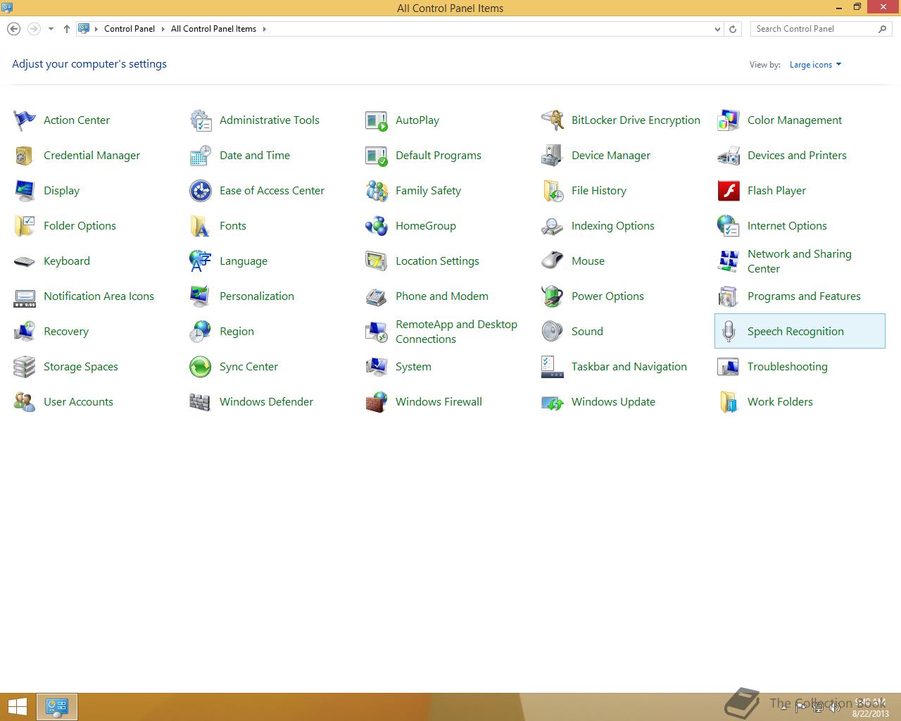This screenshot has height=721, width=901.
Task: Open the Credential Manager safe icon
Action: pos(25,156)
